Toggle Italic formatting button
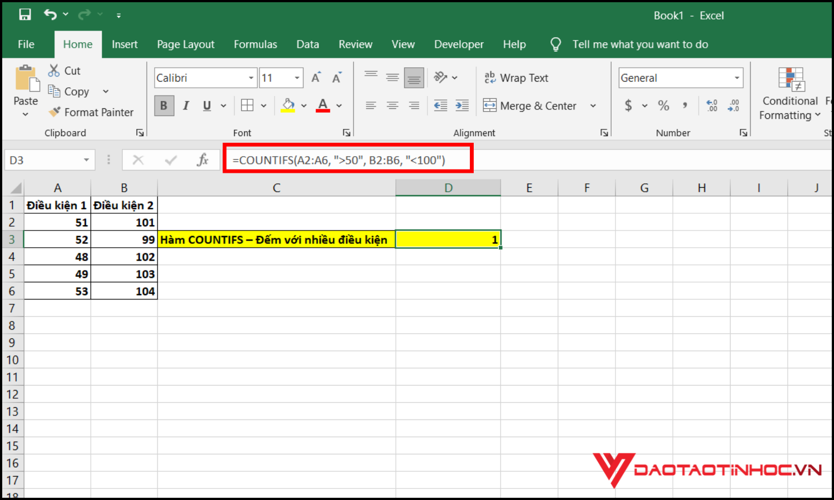The height and width of the screenshot is (500, 834). point(186,106)
